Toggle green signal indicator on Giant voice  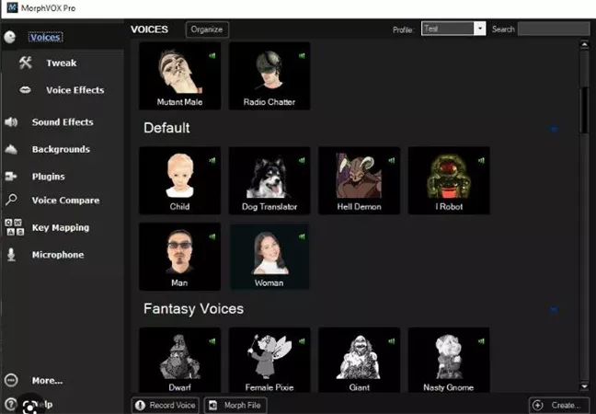click(392, 341)
